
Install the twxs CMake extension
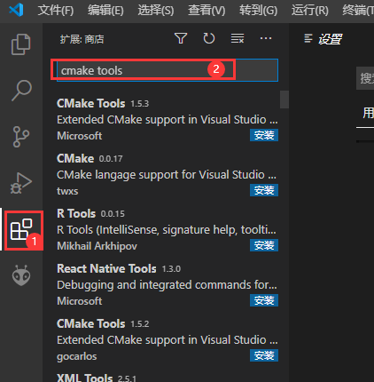[264, 190]
